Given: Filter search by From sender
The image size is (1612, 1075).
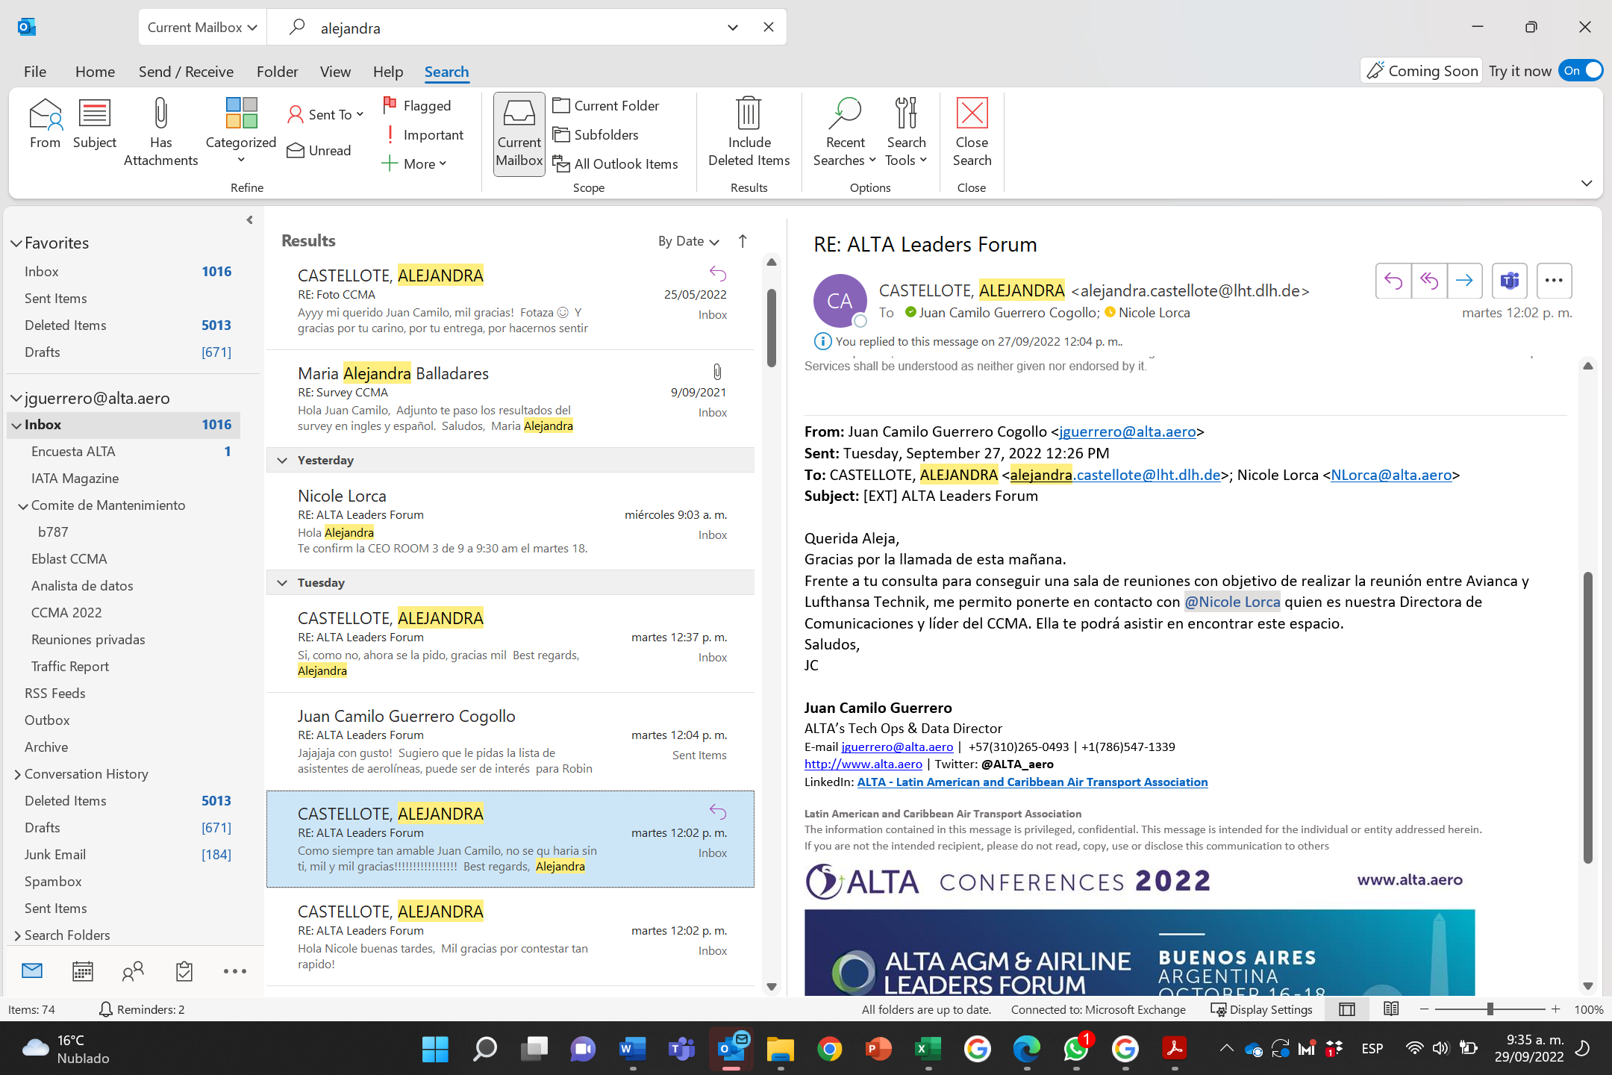Looking at the screenshot, I should 45,125.
